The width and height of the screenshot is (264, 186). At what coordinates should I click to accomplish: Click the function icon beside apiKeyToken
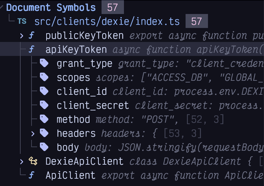coord(31,49)
